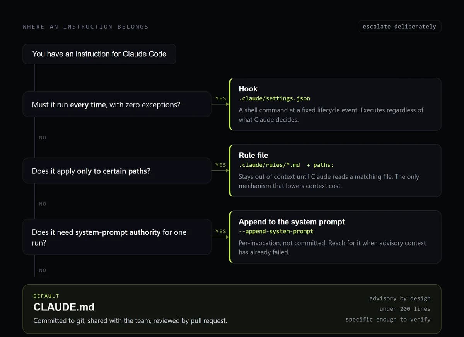464x337 pixels.
Task: Click 'under 200 lines' text
Action: (405, 309)
